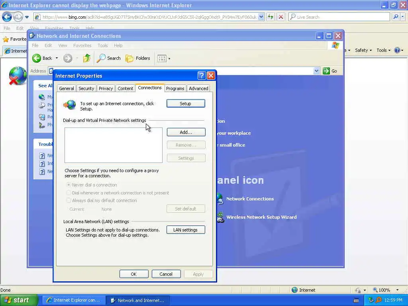This screenshot has width=408, height=306.
Task: Click the LAN settings button
Action: point(186,230)
